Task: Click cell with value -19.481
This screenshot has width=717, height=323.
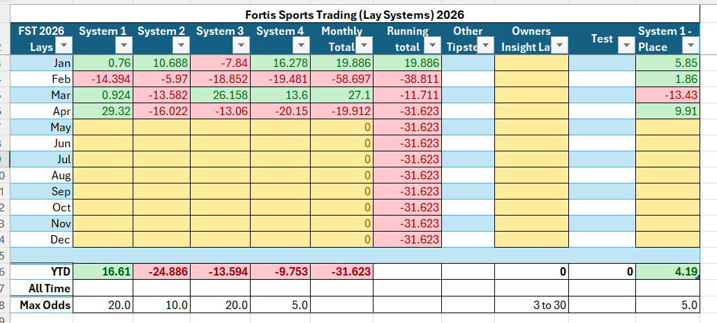Action: 280,79
